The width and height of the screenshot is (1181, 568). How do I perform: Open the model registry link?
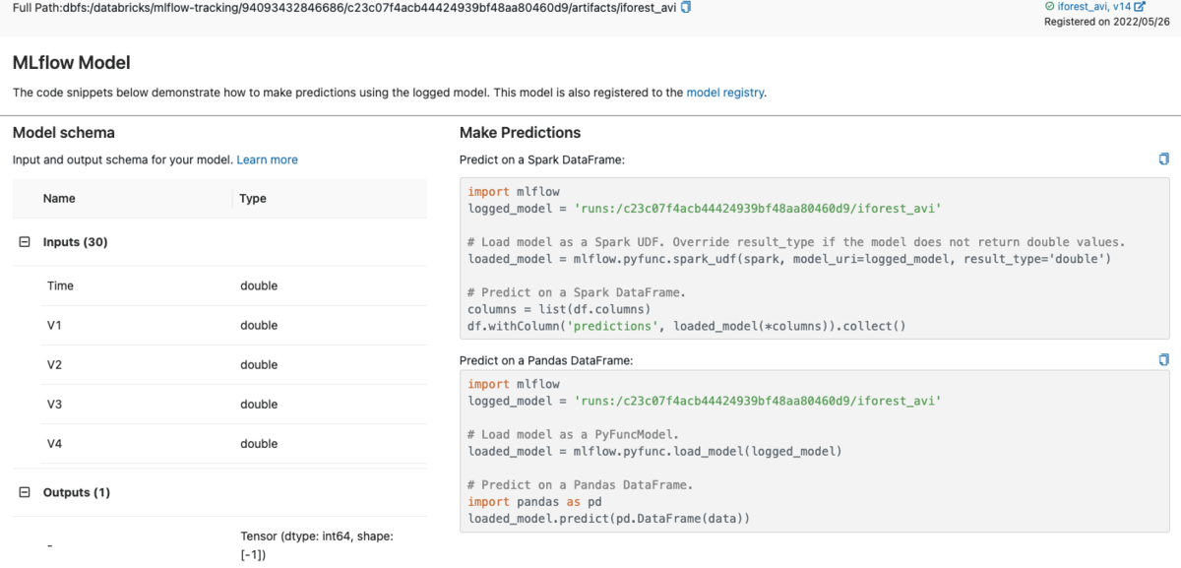(724, 93)
